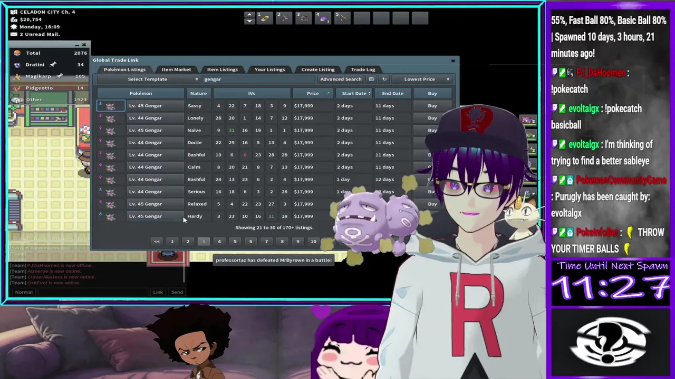The height and width of the screenshot is (379, 675).
Task: Use hotbar slot 5 rod item
Action: coord(343,18)
